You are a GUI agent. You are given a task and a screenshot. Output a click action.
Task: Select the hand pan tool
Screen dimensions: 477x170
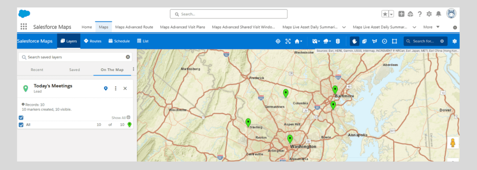click(x=354, y=41)
